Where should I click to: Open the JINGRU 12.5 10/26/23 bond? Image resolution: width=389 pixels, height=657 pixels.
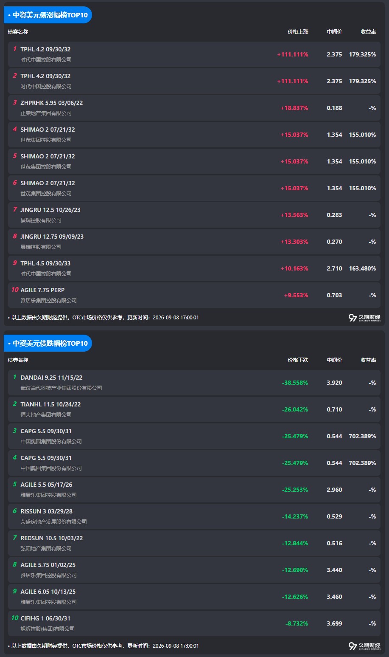(x=194, y=215)
